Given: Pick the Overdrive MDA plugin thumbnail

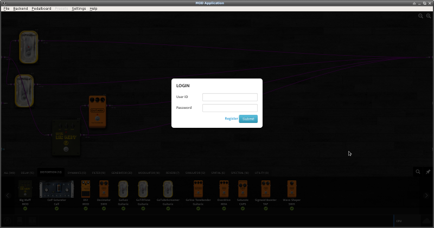Looking at the screenshot, I should [x=224, y=189].
